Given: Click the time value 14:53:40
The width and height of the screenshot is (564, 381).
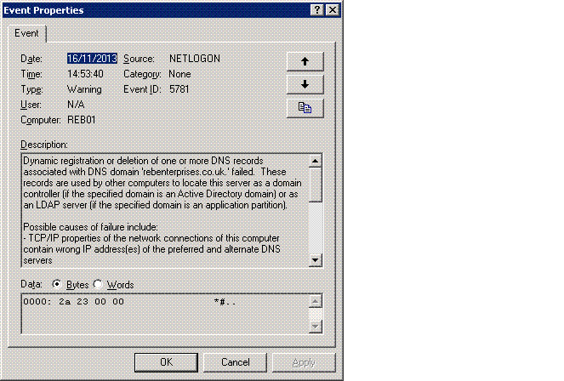Looking at the screenshot, I should tap(85, 74).
